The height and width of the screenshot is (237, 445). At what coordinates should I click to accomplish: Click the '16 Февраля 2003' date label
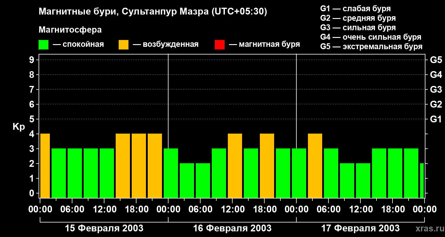(232, 228)
